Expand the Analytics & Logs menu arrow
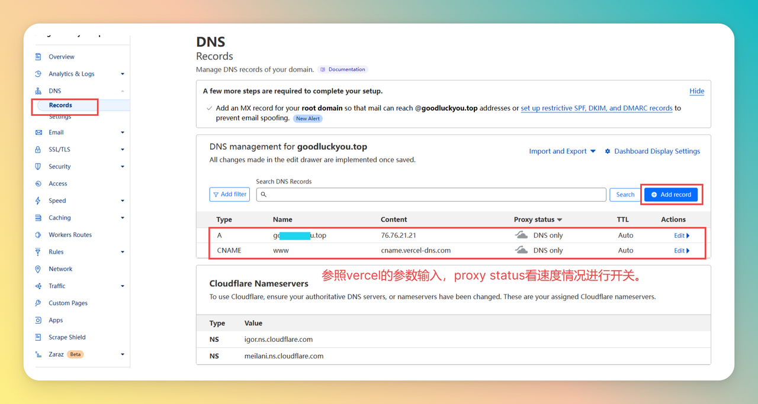The width and height of the screenshot is (758, 404). coord(123,74)
